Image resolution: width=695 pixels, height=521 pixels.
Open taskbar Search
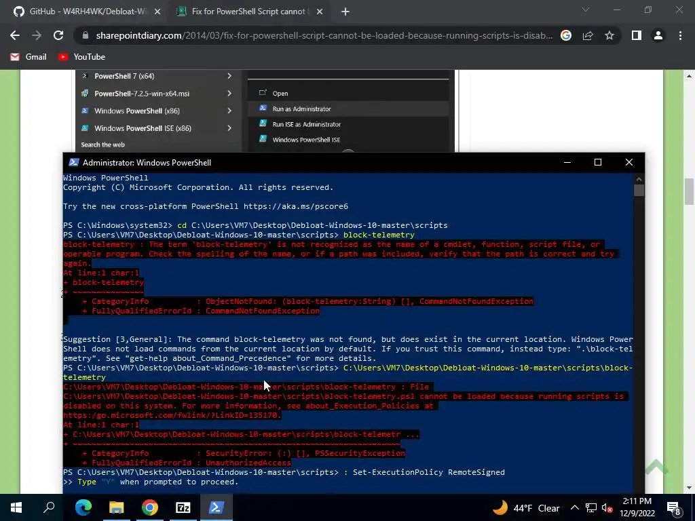click(49, 507)
